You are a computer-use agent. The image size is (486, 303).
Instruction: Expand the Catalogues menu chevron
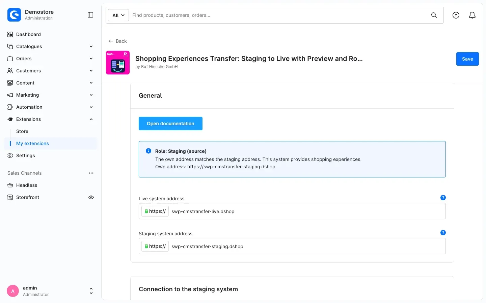pos(91,46)
